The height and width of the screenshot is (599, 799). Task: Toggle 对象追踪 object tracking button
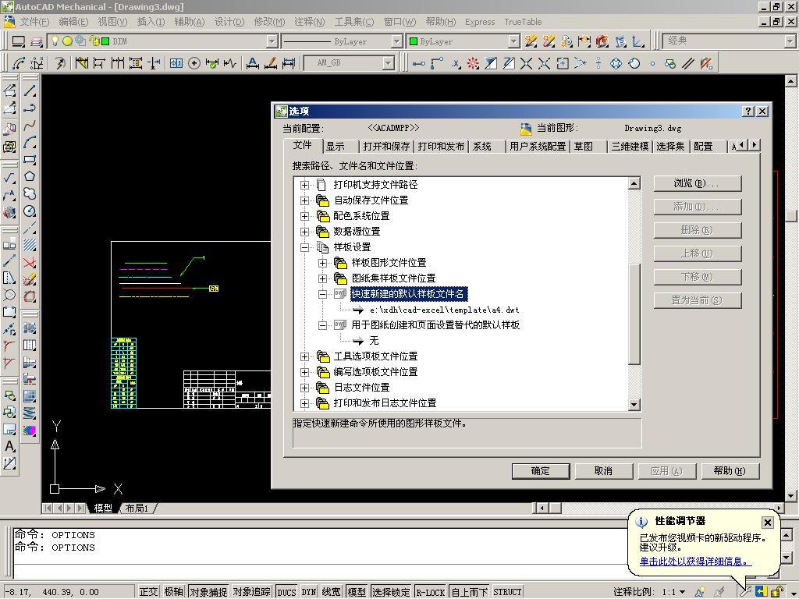coord(252,592)
